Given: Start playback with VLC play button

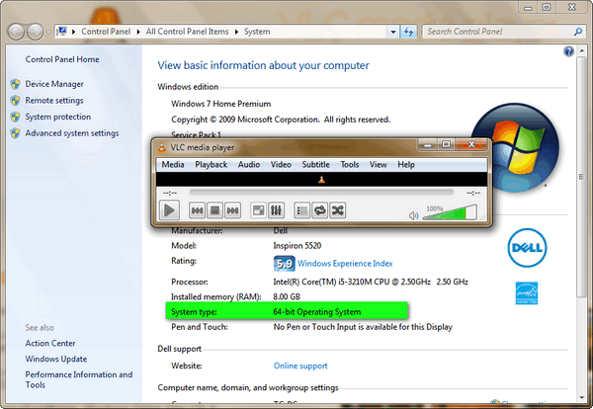Looking at the screenshot, I should coord(169,209).
